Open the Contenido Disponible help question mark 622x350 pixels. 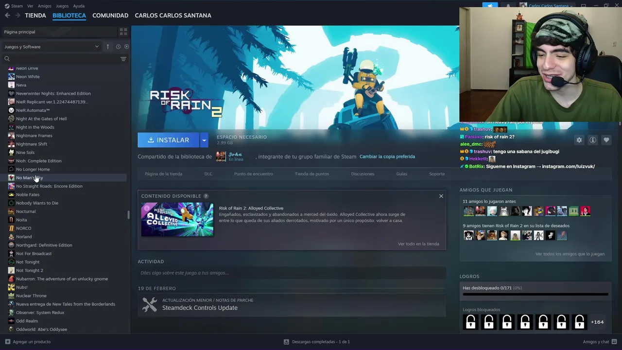coord(206,196)
